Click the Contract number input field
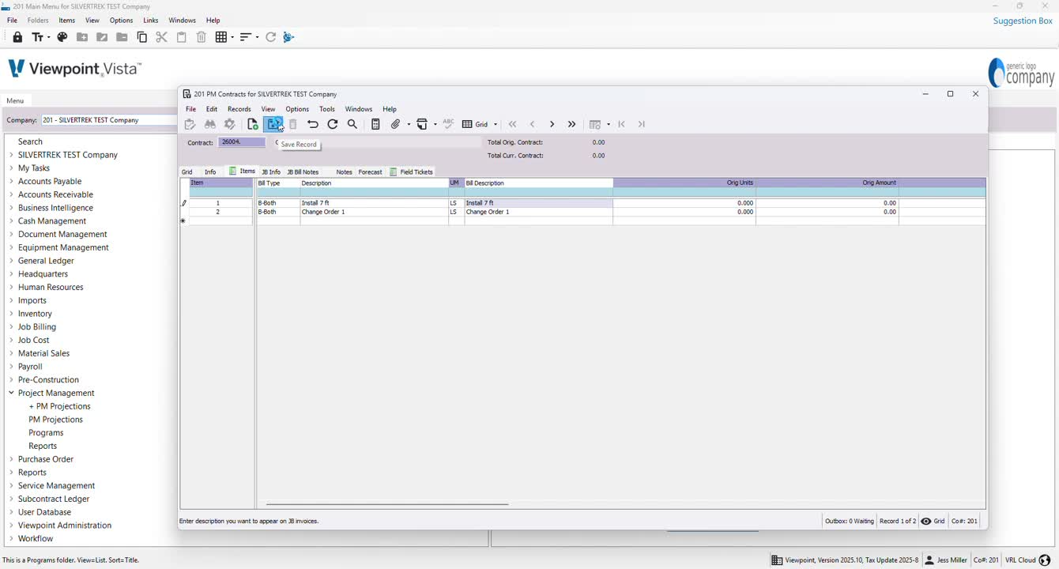The height and width of the screenshot is (569, 1059). click(x=243, y=142)
